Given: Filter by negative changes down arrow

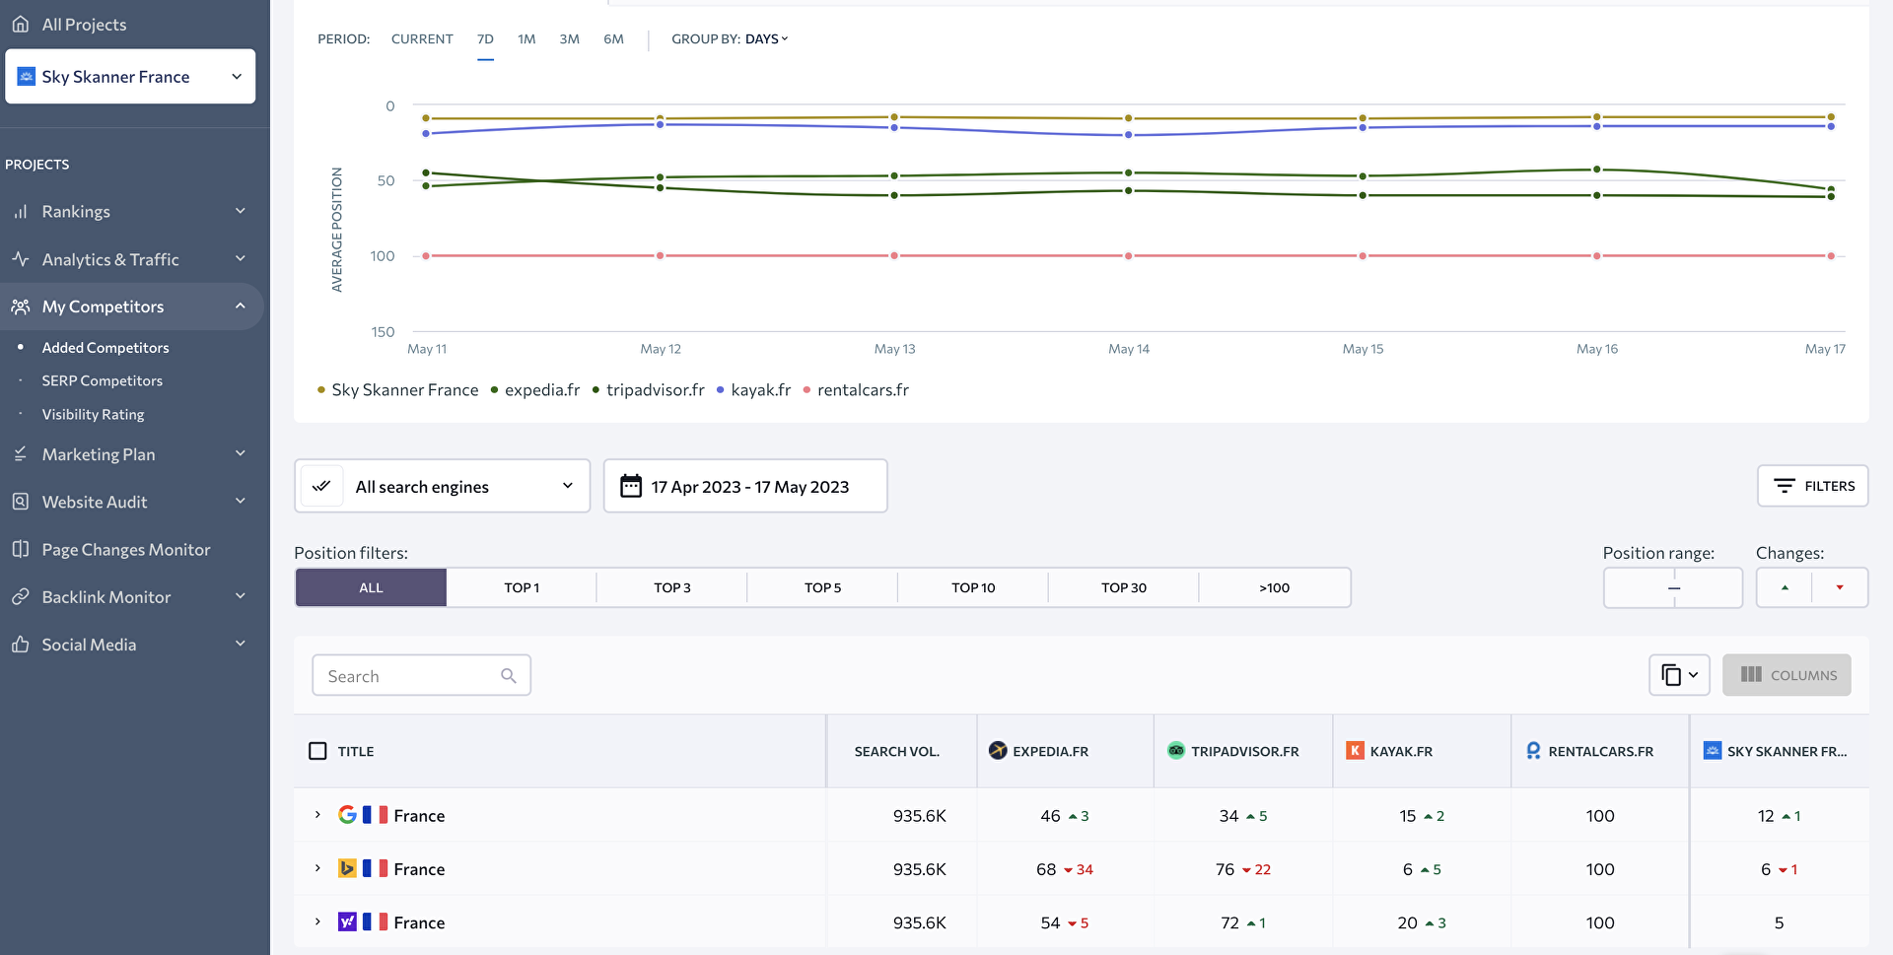Looking at the screenshot, I should pos(1840,587).
